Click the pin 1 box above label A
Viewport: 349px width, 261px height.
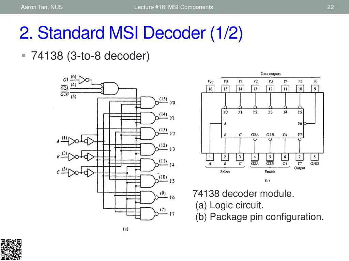point(210,157)
